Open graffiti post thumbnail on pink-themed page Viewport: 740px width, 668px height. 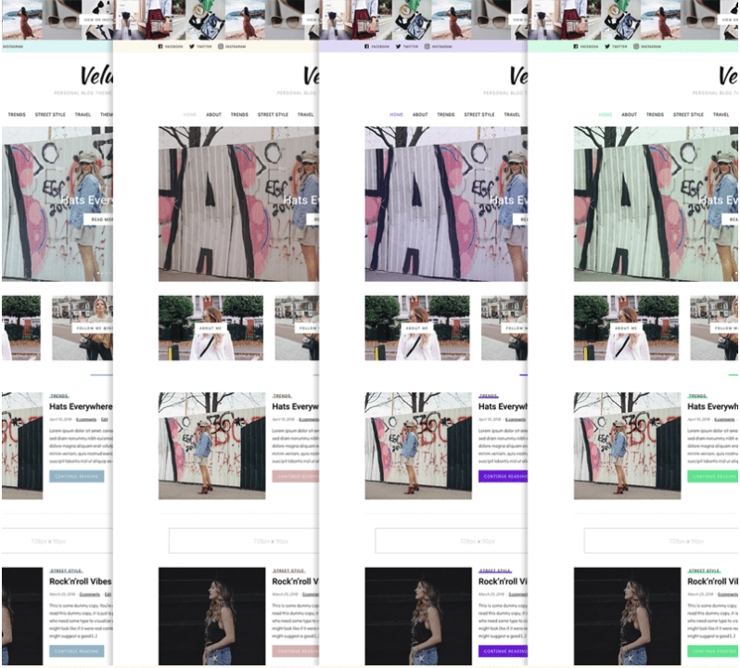[x=212, y=445]
